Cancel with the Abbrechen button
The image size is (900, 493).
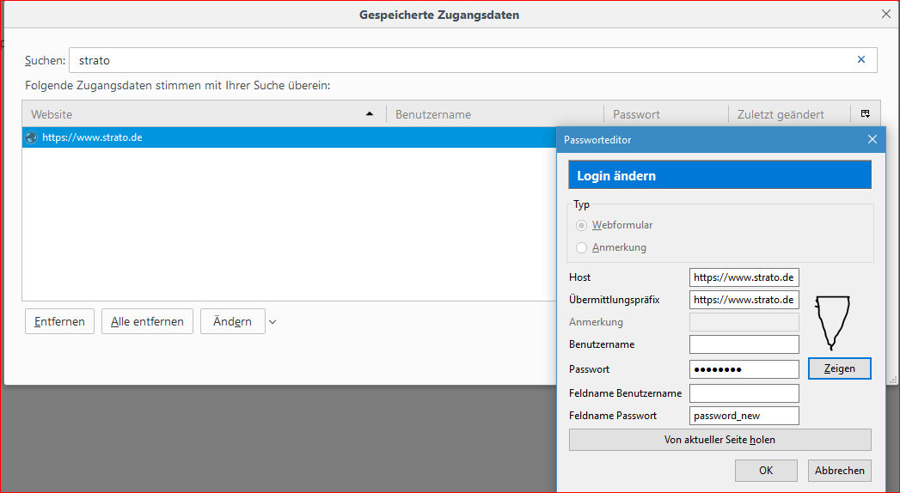pyautogui.click(x=839, y=471)
